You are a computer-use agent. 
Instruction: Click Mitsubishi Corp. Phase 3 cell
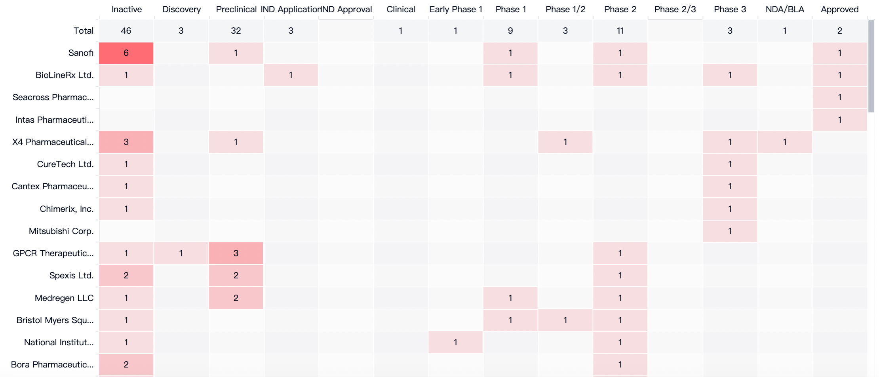click(730, 231)
